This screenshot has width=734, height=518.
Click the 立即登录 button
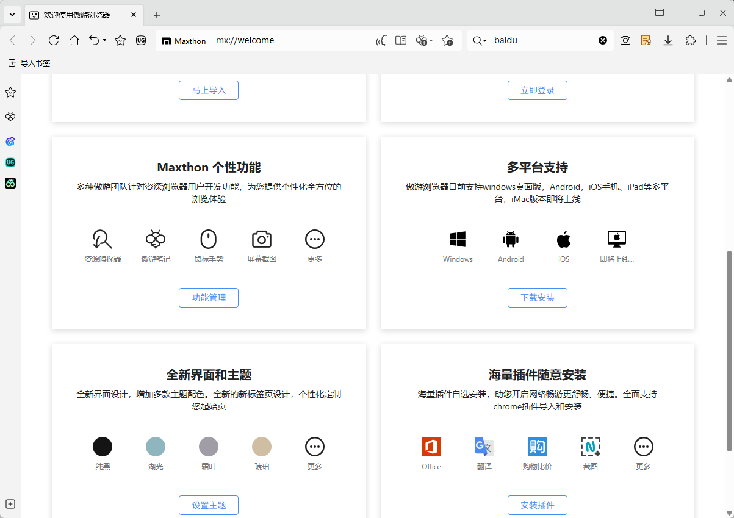[x=538, y=90]
